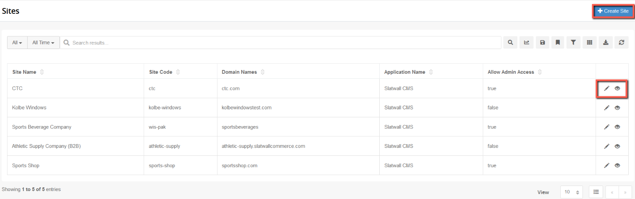Open the filter funnel icon

(x=573, y=43)
